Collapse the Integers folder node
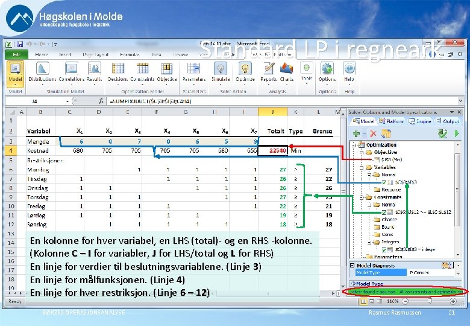This screenshot has height=326, width=470. pyautogui.click(x=369, y=242)
